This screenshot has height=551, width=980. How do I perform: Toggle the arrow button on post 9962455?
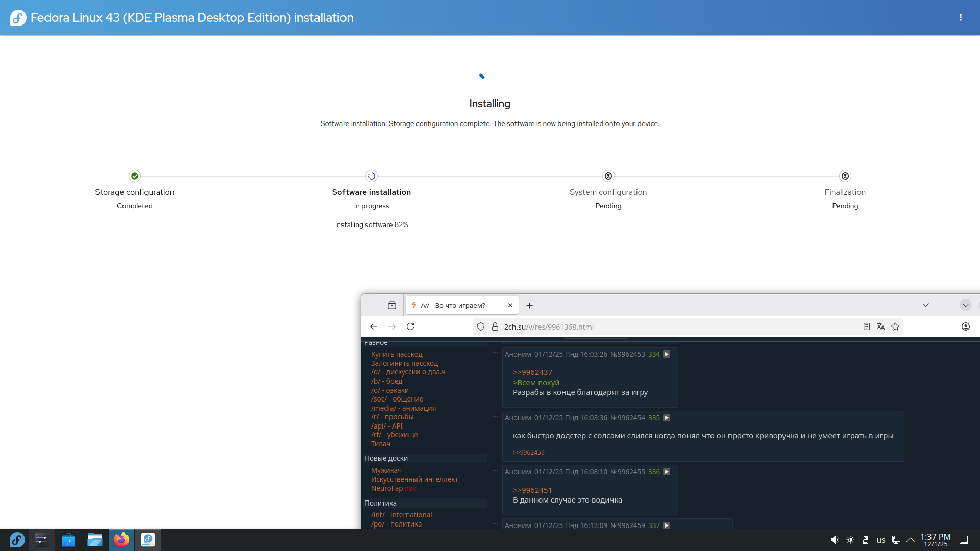667,472
